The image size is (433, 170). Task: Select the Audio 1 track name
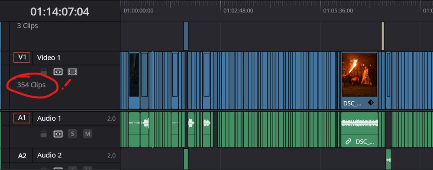(49, 119)
